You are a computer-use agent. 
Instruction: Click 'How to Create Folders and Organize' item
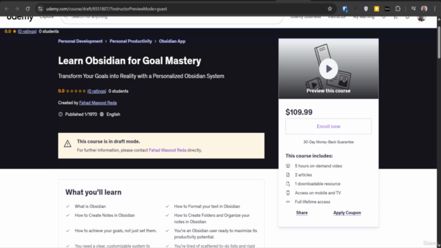click(x=212, y=218)
